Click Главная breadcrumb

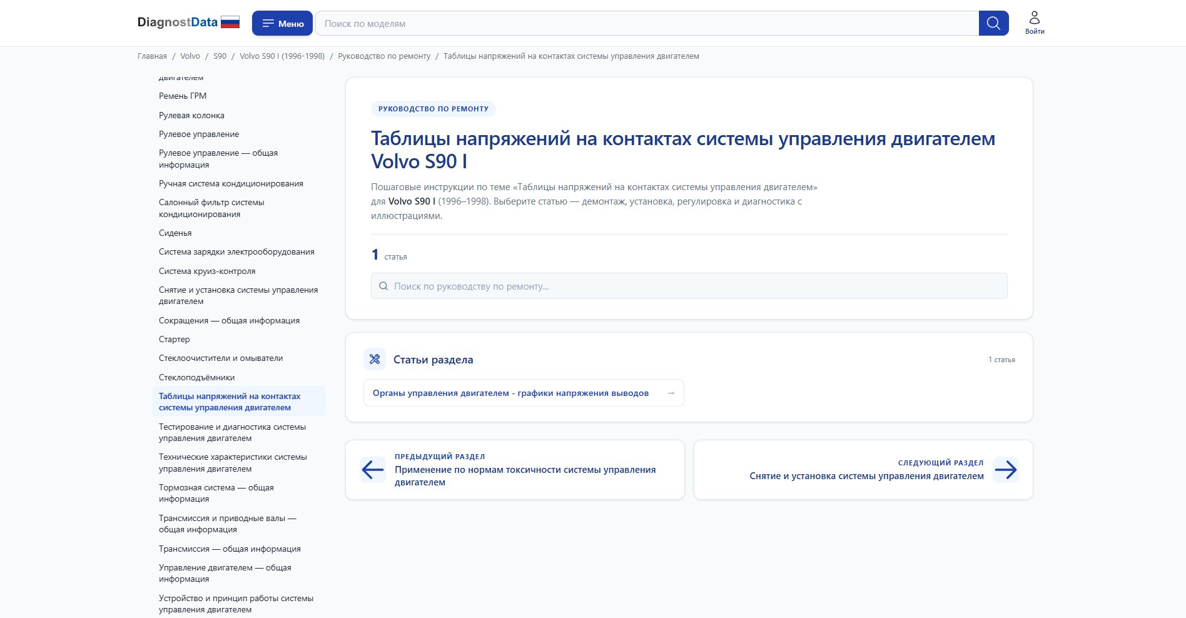point(152,56)
